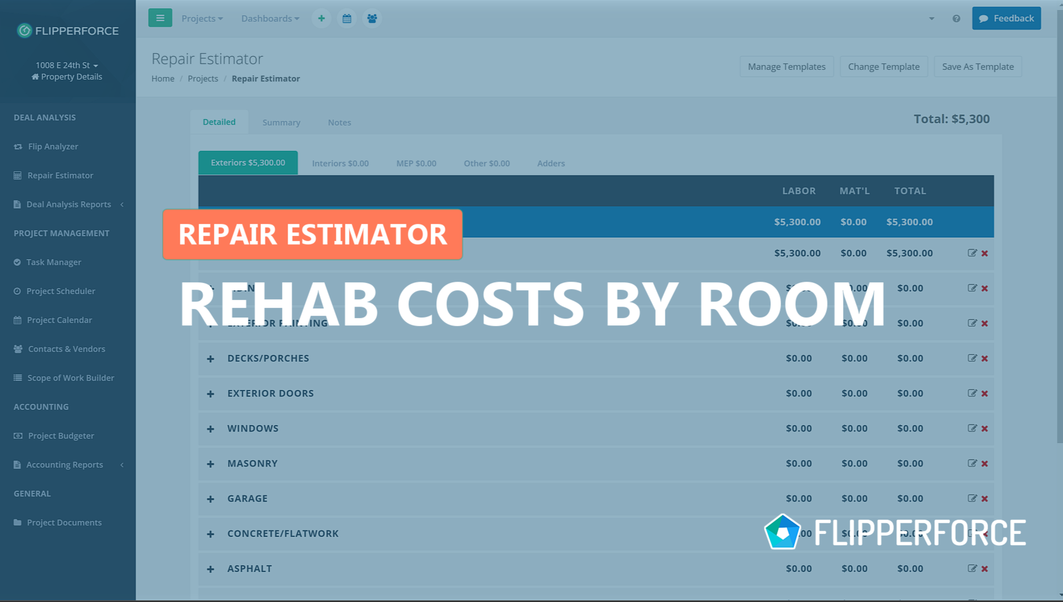Open Property Details link
Screen dimensions: 1063x602
click(x=67, y=77)
